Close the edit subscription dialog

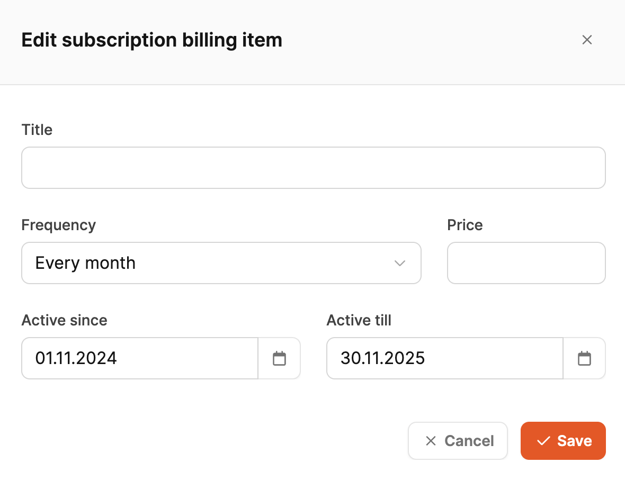click(587, 40)
